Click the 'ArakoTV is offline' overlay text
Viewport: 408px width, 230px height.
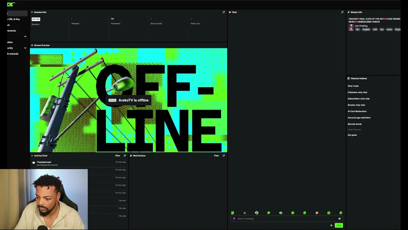coord(133,100)
